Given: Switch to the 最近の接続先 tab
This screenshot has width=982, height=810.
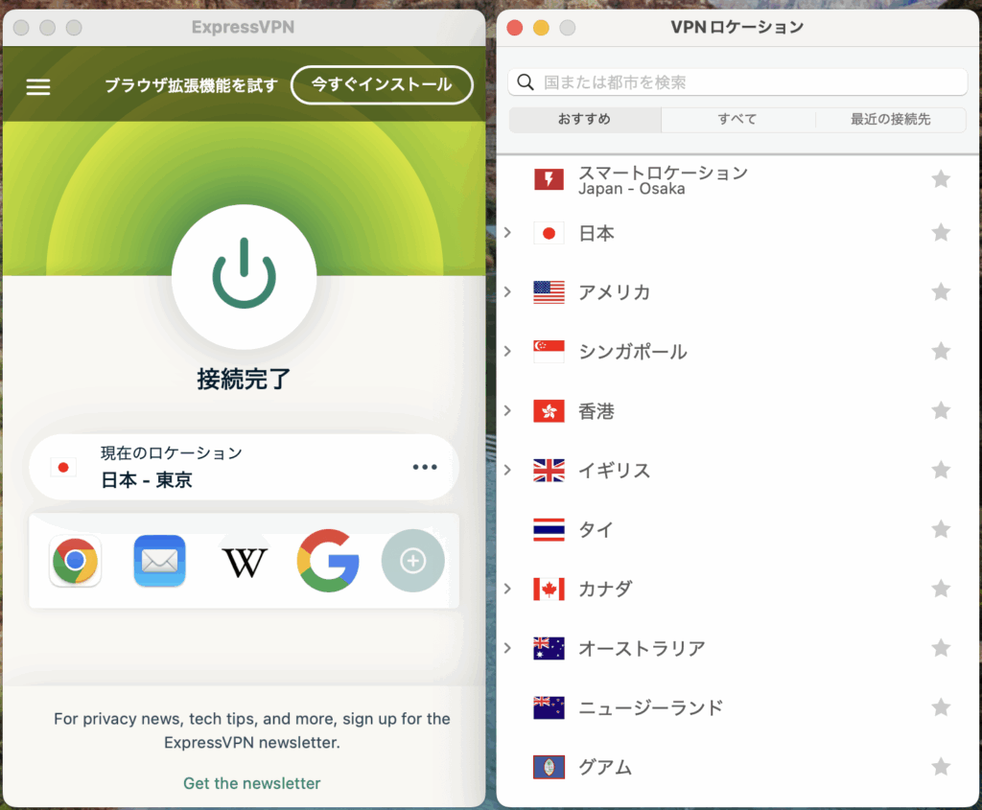Looking at the screenshot, I should [891, 119].
